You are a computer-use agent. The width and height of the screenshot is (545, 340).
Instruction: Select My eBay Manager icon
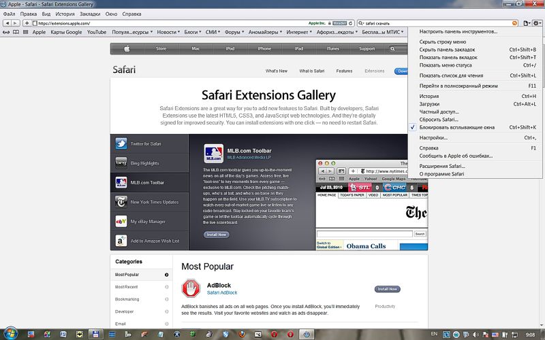coord(121,222)
